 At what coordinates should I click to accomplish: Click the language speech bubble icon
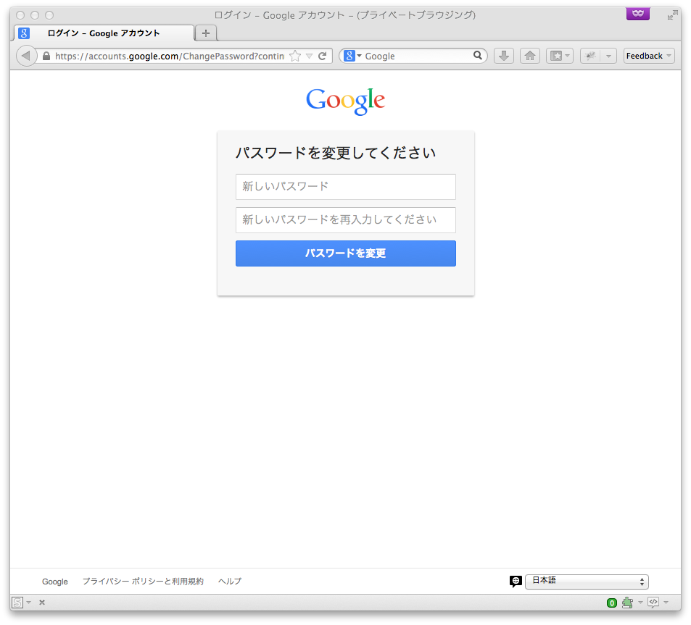pos(516,582)
